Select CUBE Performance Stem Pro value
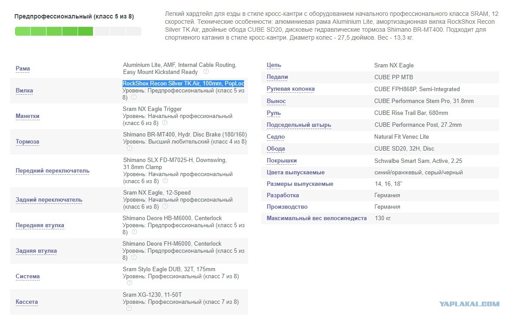 (424, 101)
